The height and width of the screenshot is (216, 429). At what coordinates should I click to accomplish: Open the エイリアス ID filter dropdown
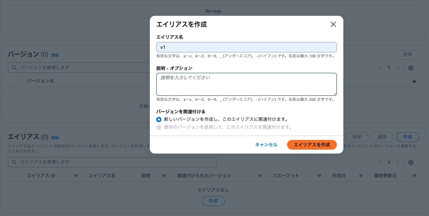click(76, 176)
